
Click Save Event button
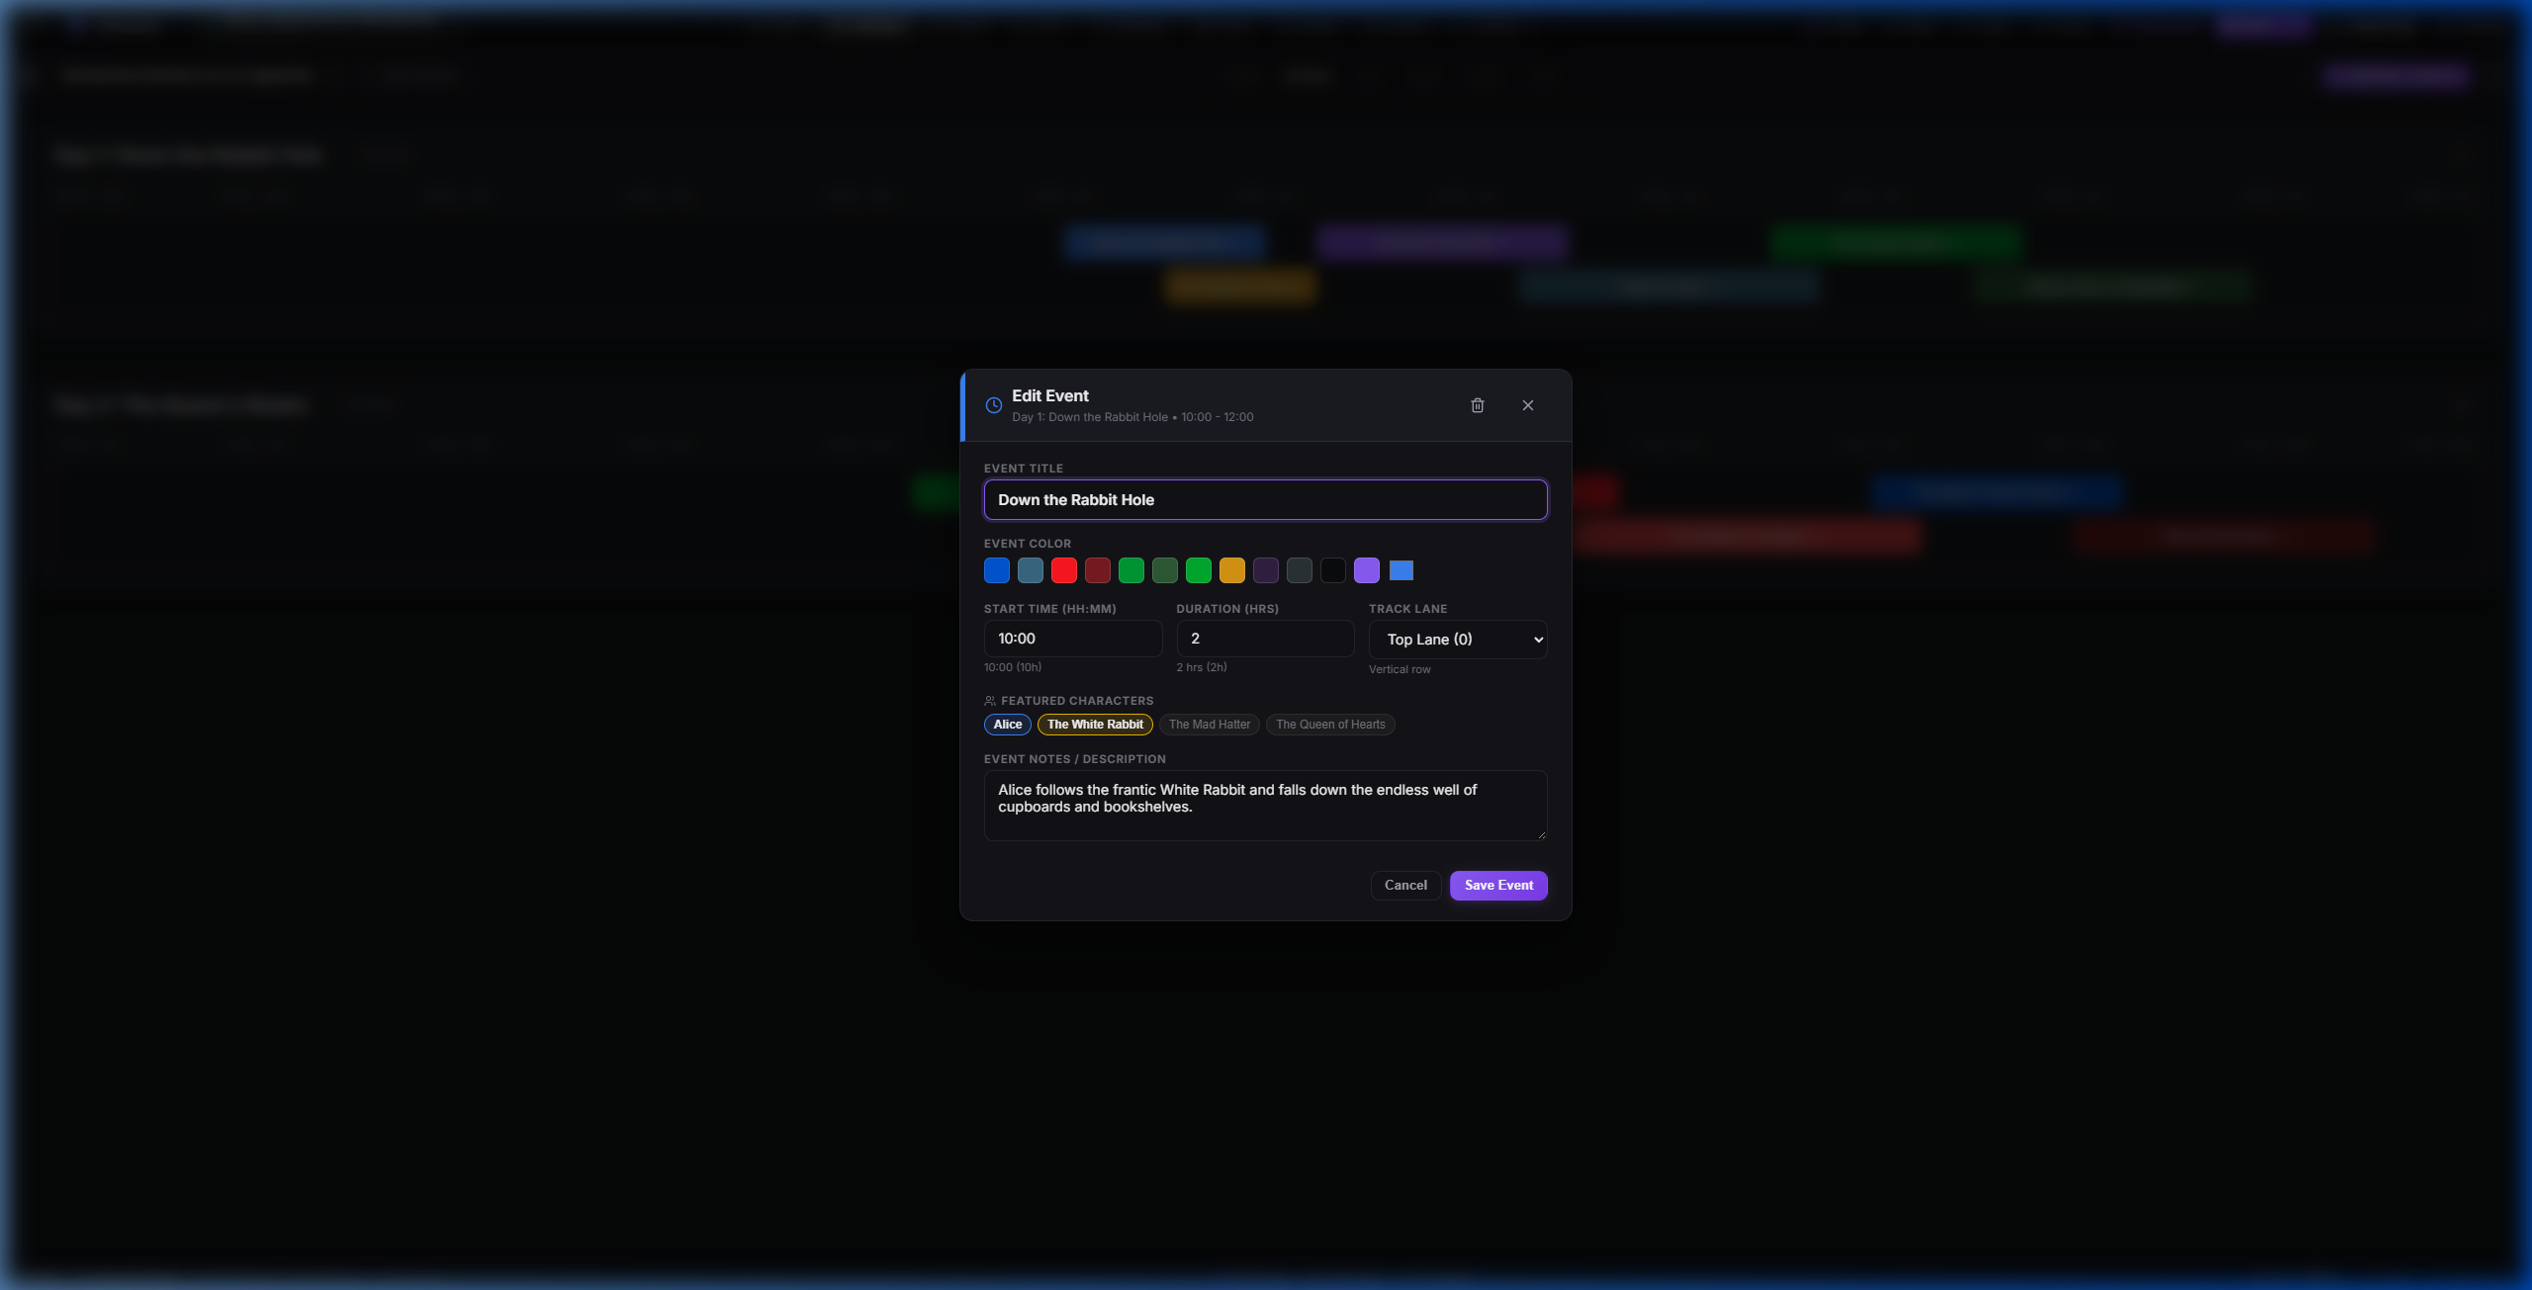1497,886
